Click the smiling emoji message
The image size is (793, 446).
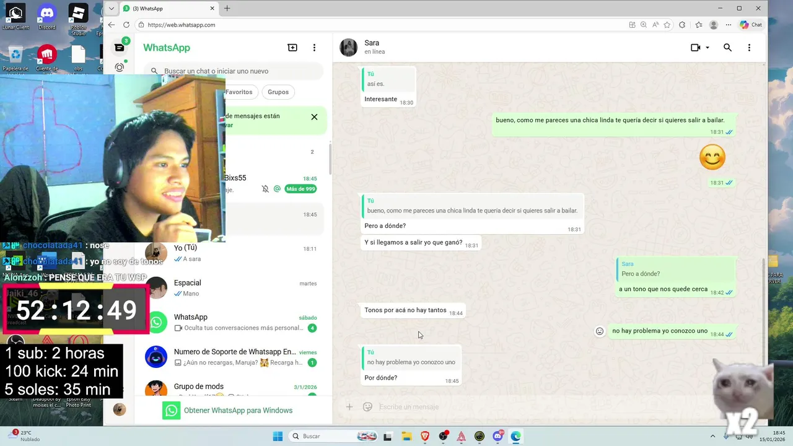712,157
